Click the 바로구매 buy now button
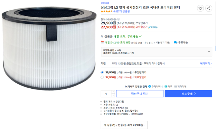The width and height of the screenshot is (216, 134). 188,94
